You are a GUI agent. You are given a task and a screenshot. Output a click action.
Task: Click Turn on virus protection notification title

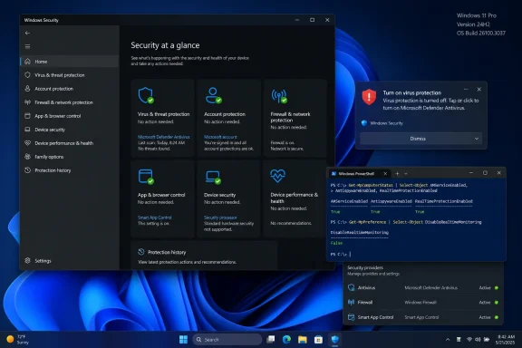[x=411, y=93]
